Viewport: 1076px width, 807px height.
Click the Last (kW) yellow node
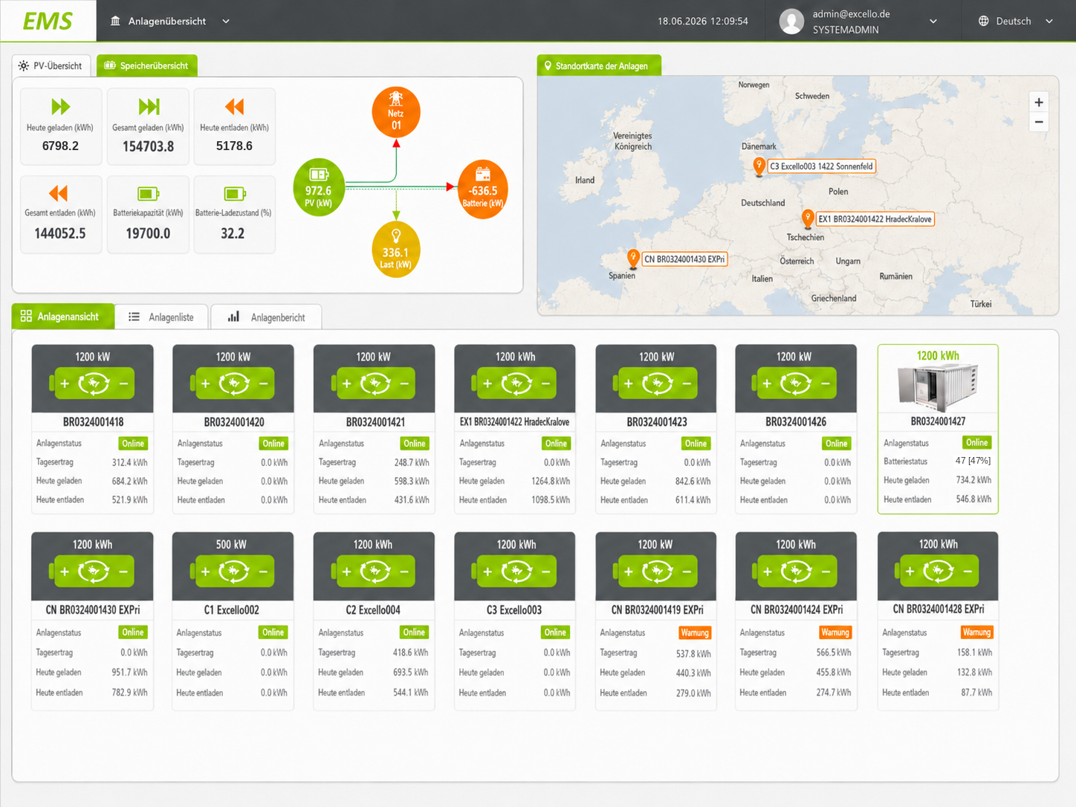396,250
